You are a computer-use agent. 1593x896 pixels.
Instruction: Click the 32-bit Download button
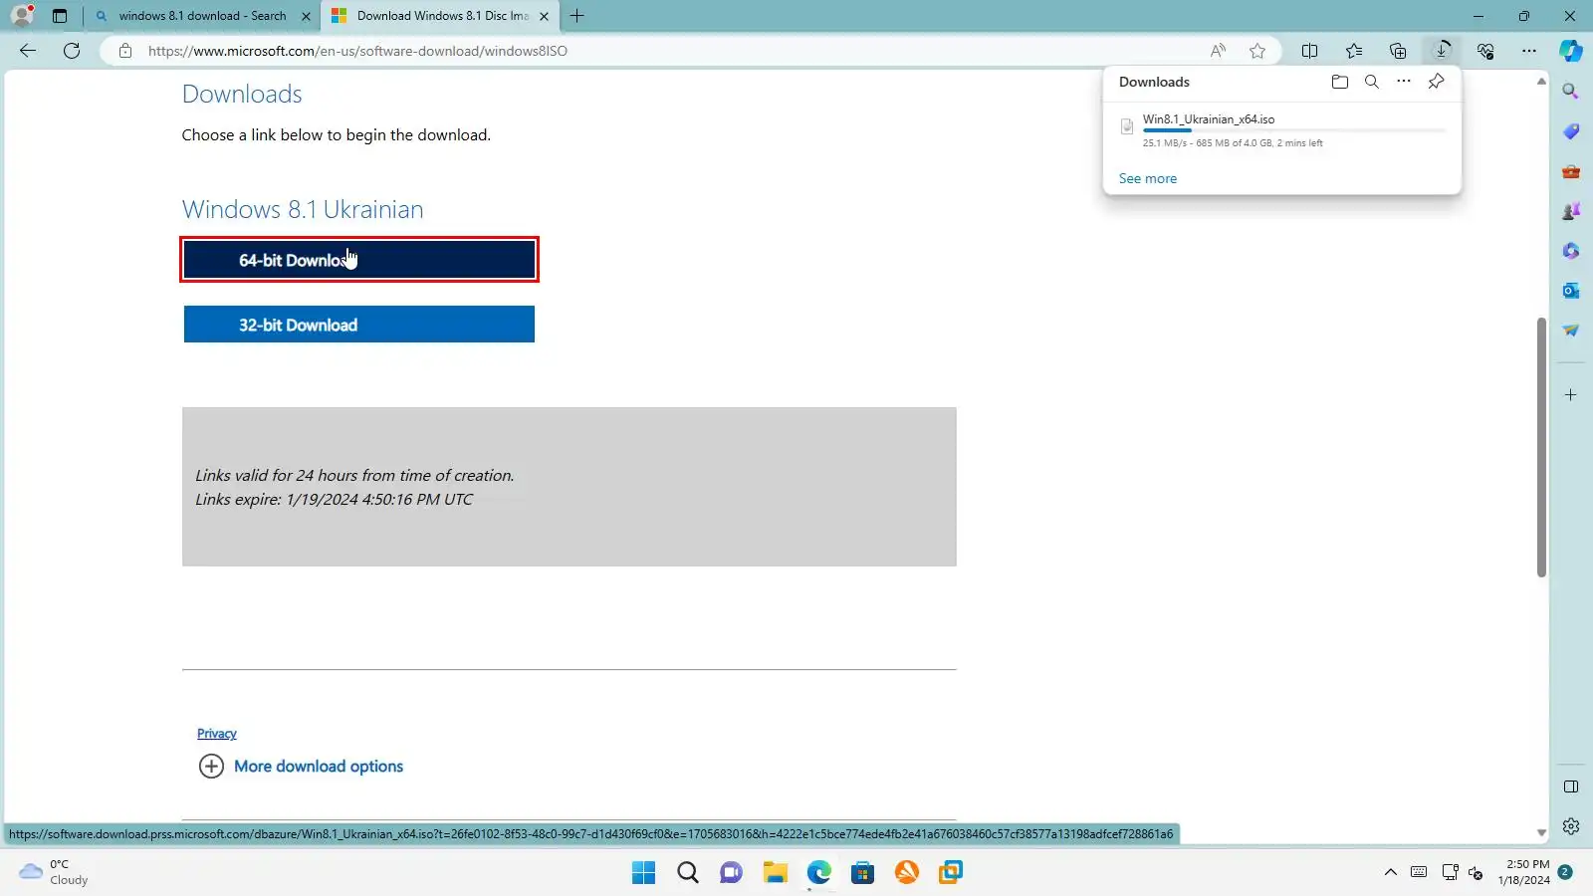[359, 325]
